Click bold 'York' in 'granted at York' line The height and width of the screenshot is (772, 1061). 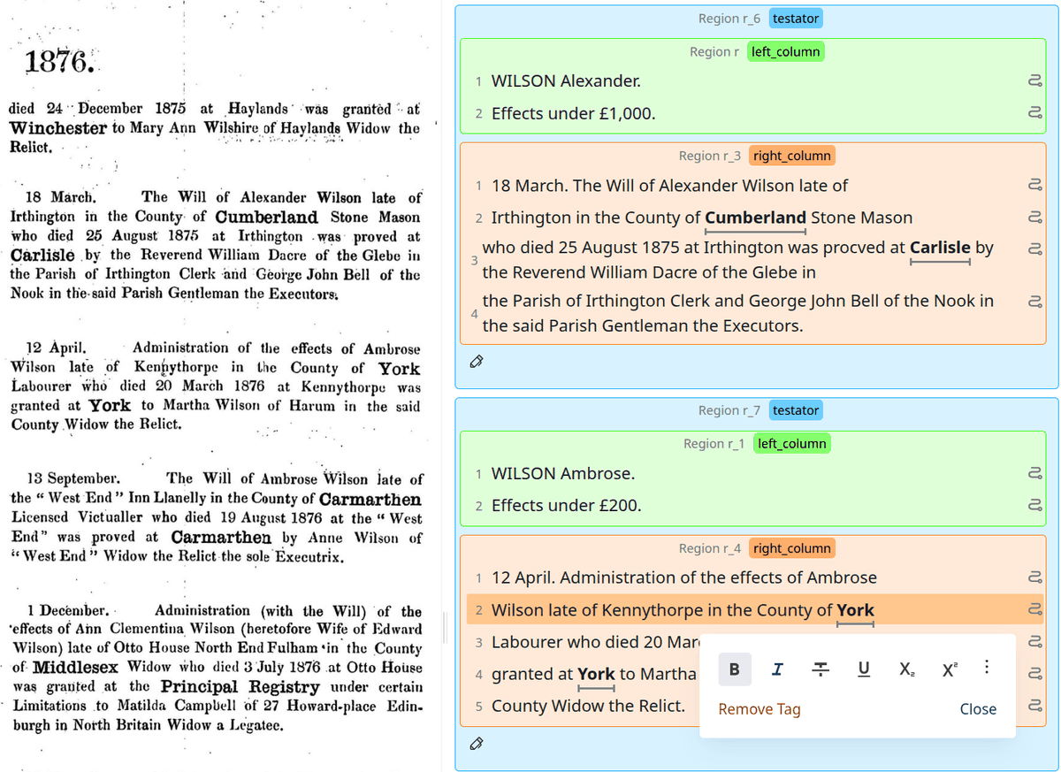(x=596, y=674)
